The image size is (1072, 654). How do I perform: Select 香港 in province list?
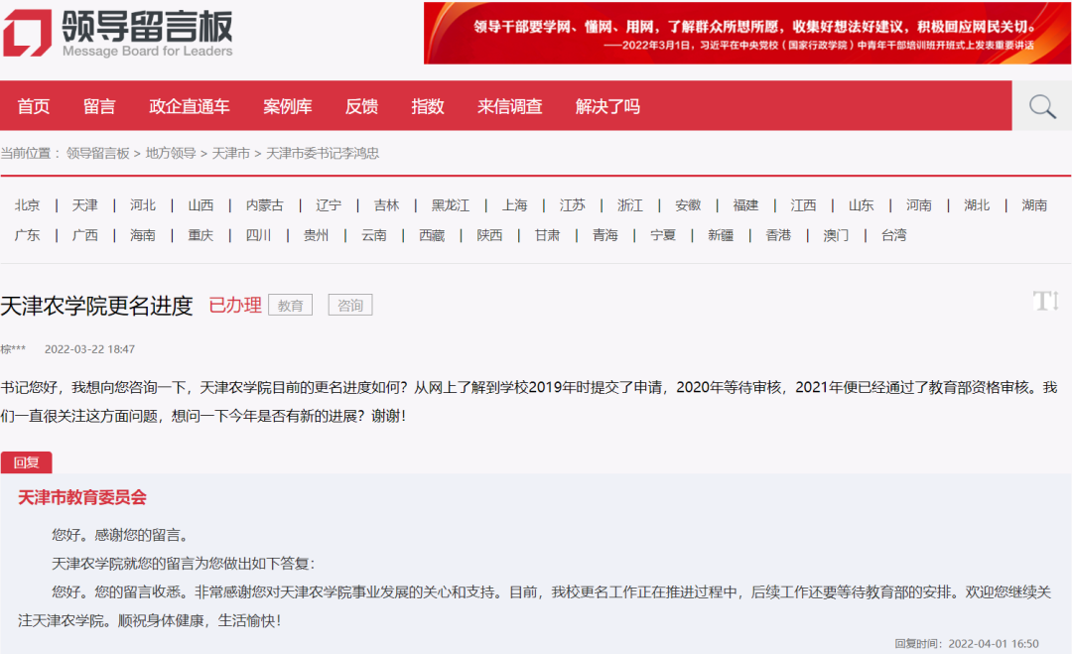778,235
